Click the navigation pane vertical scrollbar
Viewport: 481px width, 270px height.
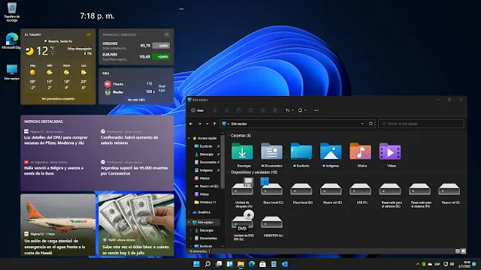(x=222, y=163)
